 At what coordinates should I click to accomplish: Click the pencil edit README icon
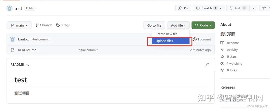(x=207, y=65)
